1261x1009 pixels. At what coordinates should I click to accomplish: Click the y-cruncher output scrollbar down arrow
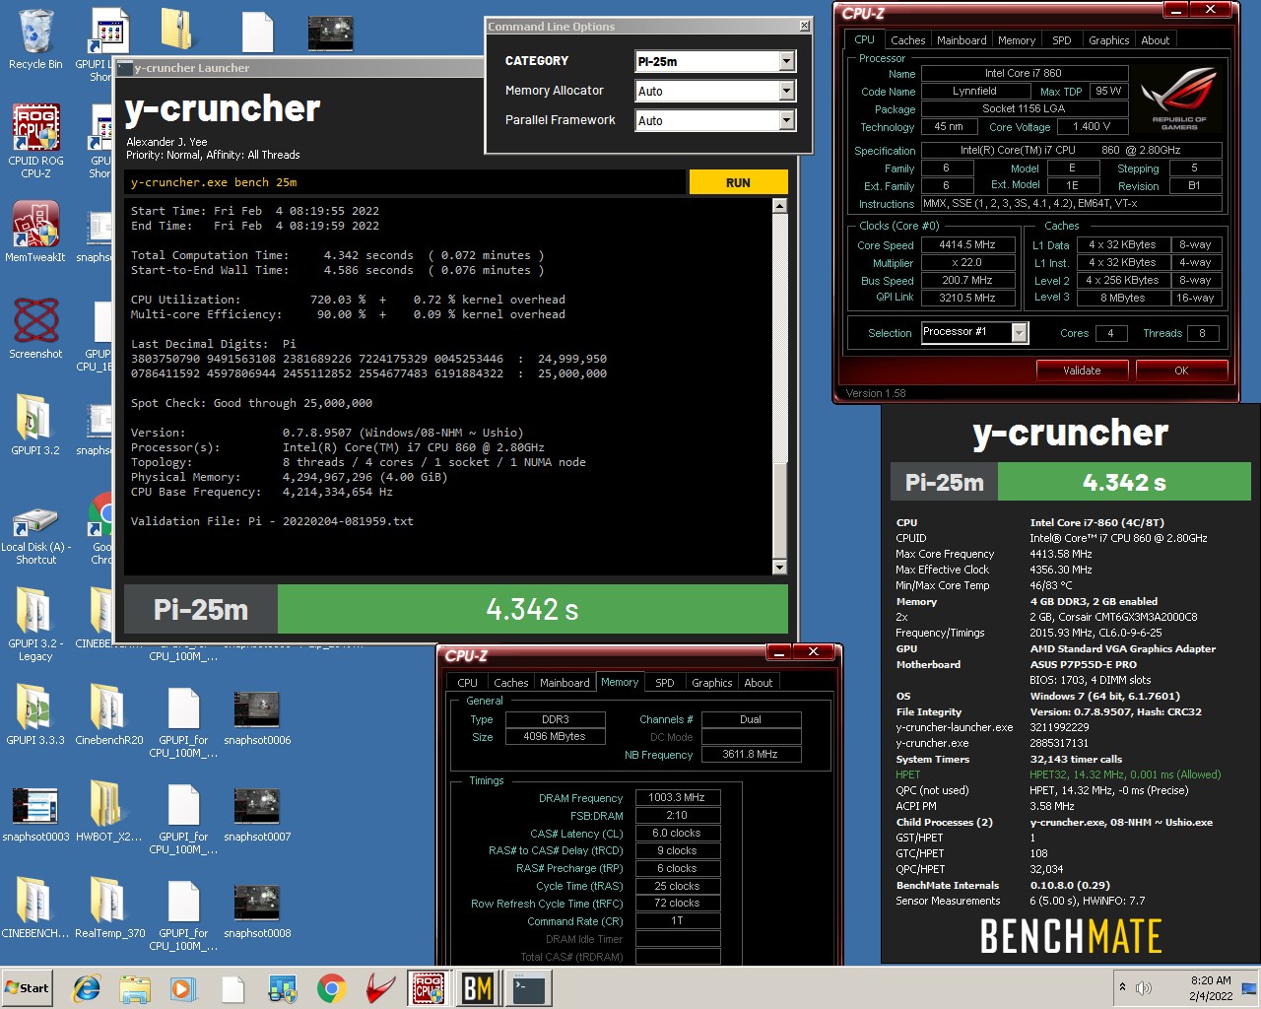point(780,568)
